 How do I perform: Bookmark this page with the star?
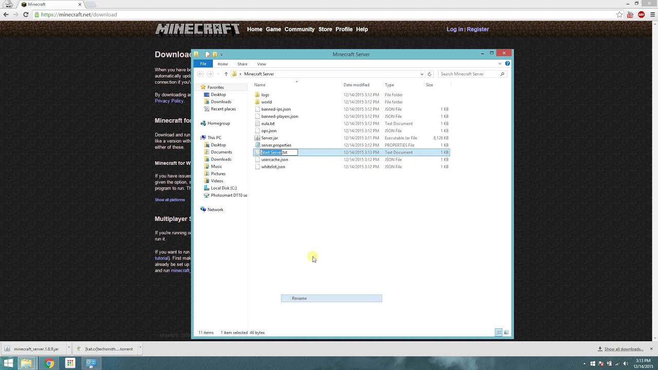619,14
